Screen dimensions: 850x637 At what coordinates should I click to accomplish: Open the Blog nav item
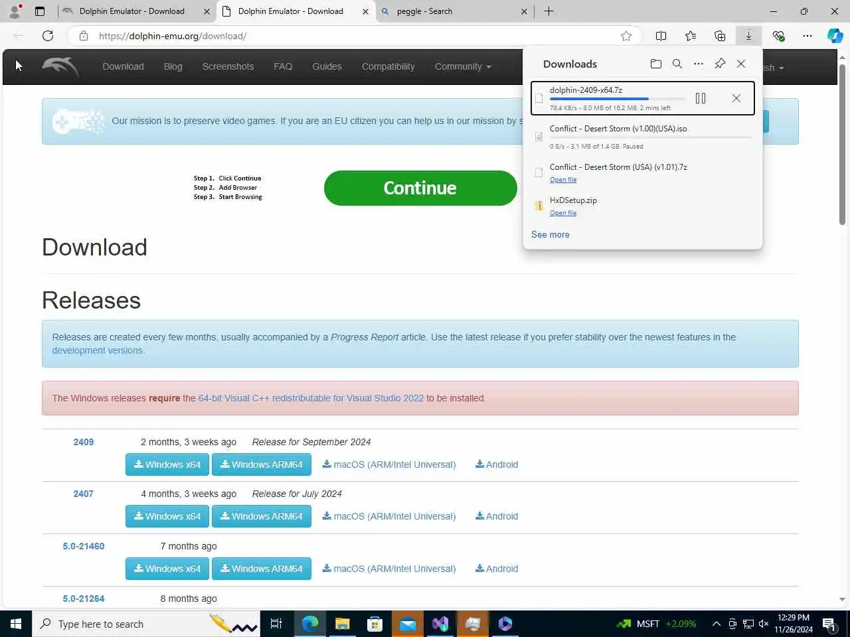click(x=173, y=66)
